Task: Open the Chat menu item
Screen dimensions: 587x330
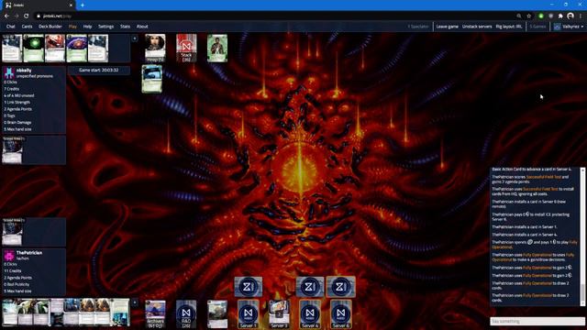Action: coord(10,27)
